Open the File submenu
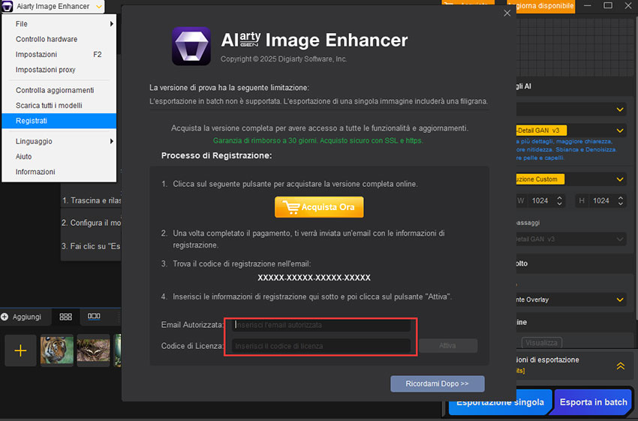This screenshot has width=638, height=421. pos(59,24)
